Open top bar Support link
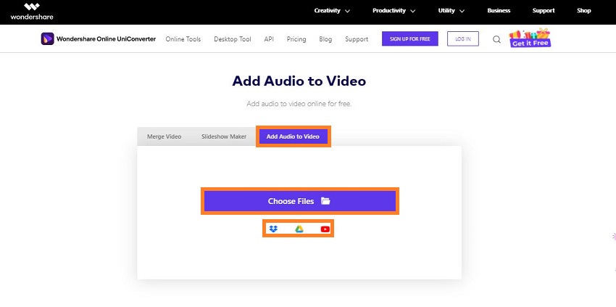This screenshot has height=307, width=616. tap(544, 11)
